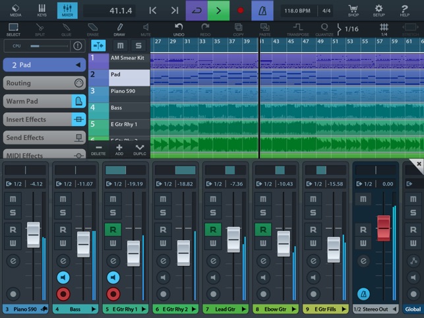424x318 pixels.
Task: Select the Glue tool
Action: 67,29
